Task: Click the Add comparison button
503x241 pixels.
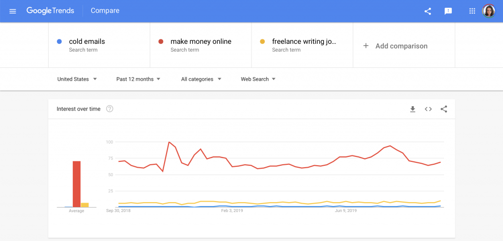Action: [401, 46]
